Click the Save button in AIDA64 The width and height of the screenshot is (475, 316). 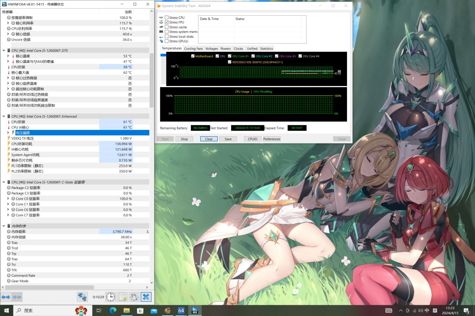point(228,139)
